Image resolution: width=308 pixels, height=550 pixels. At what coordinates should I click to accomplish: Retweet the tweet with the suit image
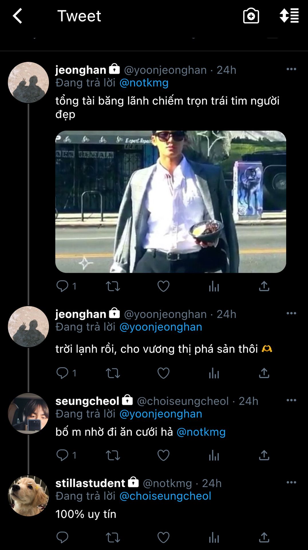coord(113,286)
